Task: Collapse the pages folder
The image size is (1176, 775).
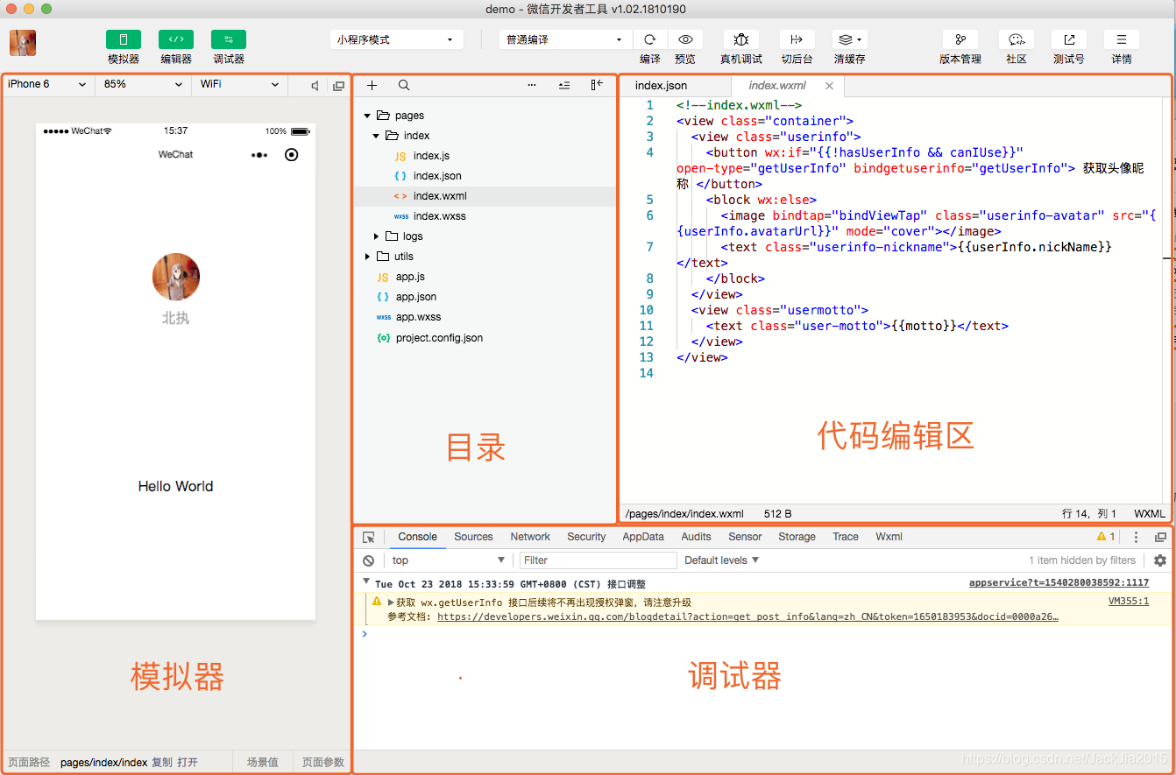Action: [367, 116]
